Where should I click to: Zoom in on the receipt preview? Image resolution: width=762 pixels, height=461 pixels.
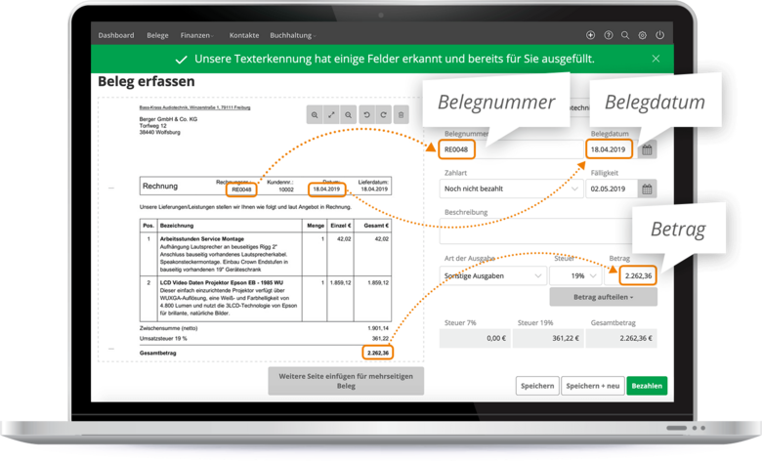(x=315, y=115)
